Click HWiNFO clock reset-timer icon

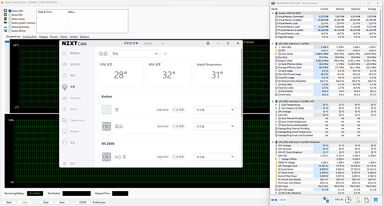pos(348,200)
